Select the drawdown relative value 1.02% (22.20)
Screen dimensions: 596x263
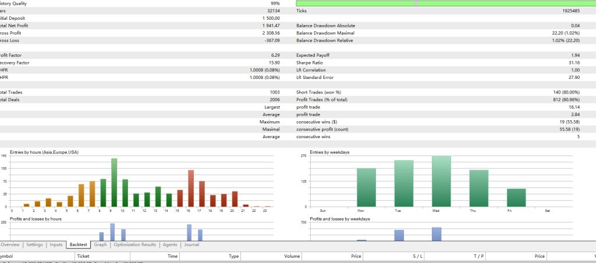566,41
